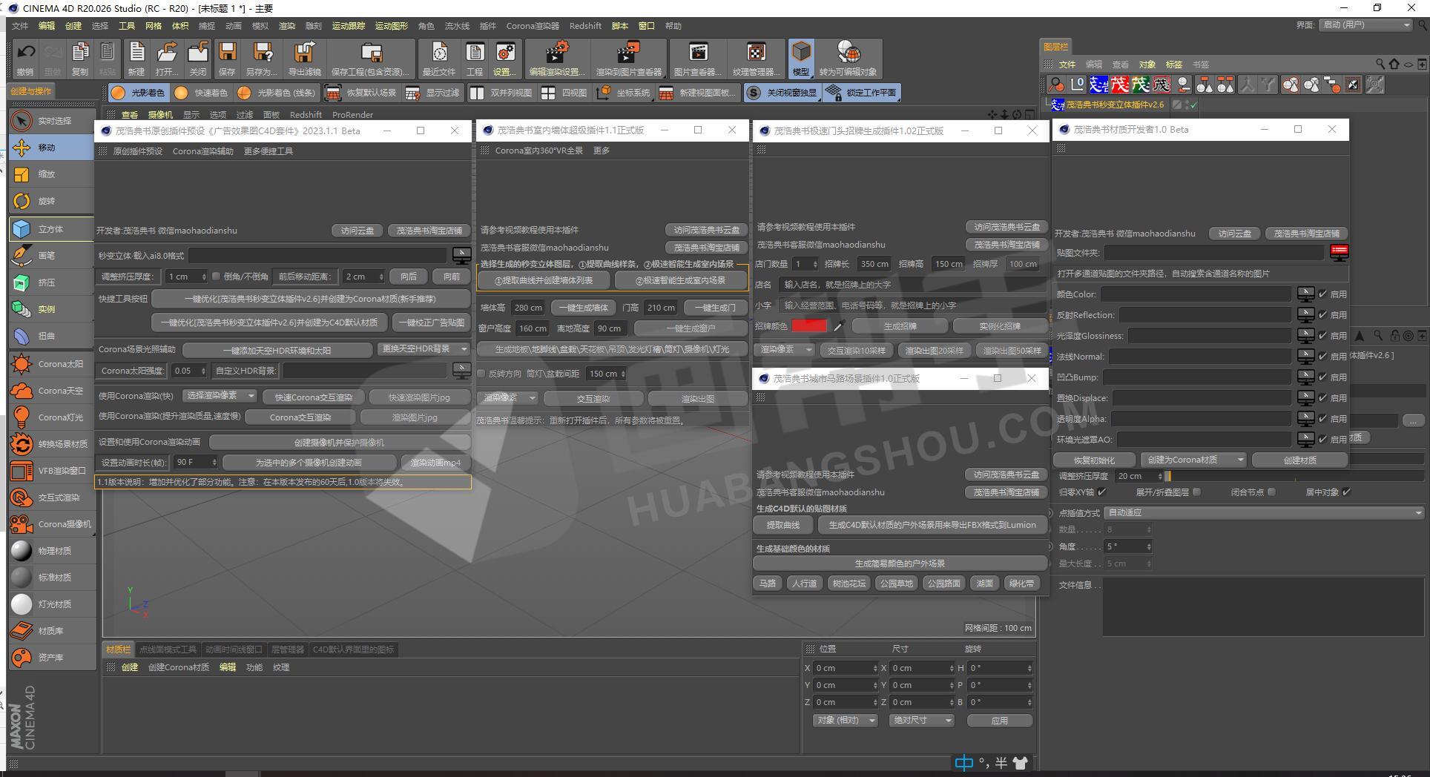Viewport: 1430px width, 777px height.
Task: Toggle 启用 checkbox for 反射Reflection
Action: click(1322, 315)
